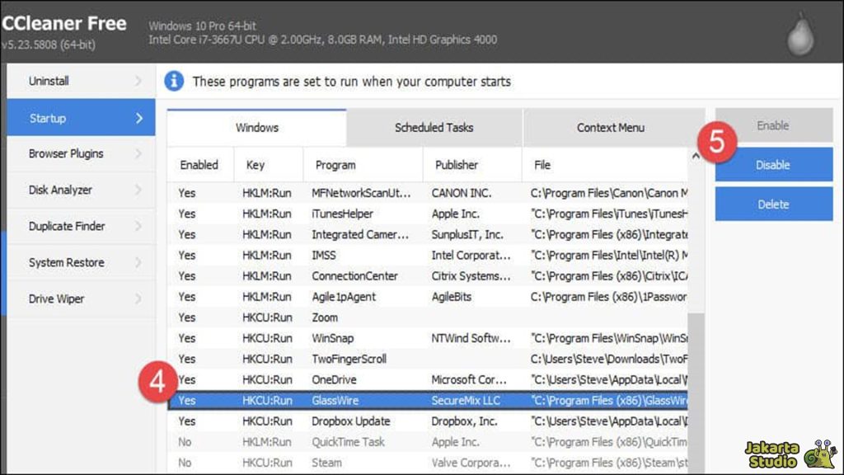This screenshot has width=844, height=475.
Task: Sort by the Publisher column header
Action: pos(472,165)
